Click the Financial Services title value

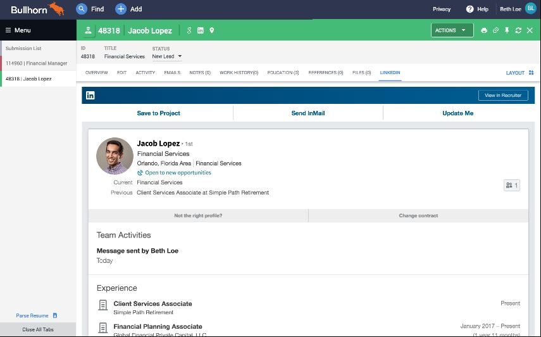coord(125,56)
